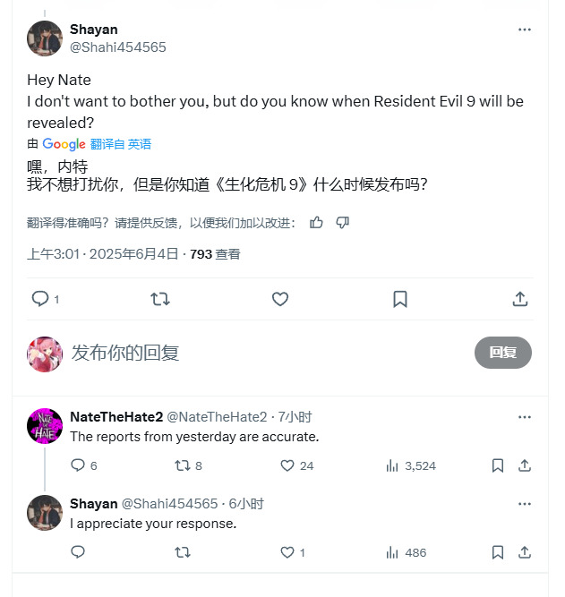The height and width of the screenshot is (597, 565).
Task: Open replies with the main post's comment icon
Action: (x=40, y=299)
